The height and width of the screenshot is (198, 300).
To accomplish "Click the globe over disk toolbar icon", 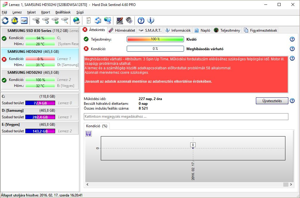I will tap(76, 21).
